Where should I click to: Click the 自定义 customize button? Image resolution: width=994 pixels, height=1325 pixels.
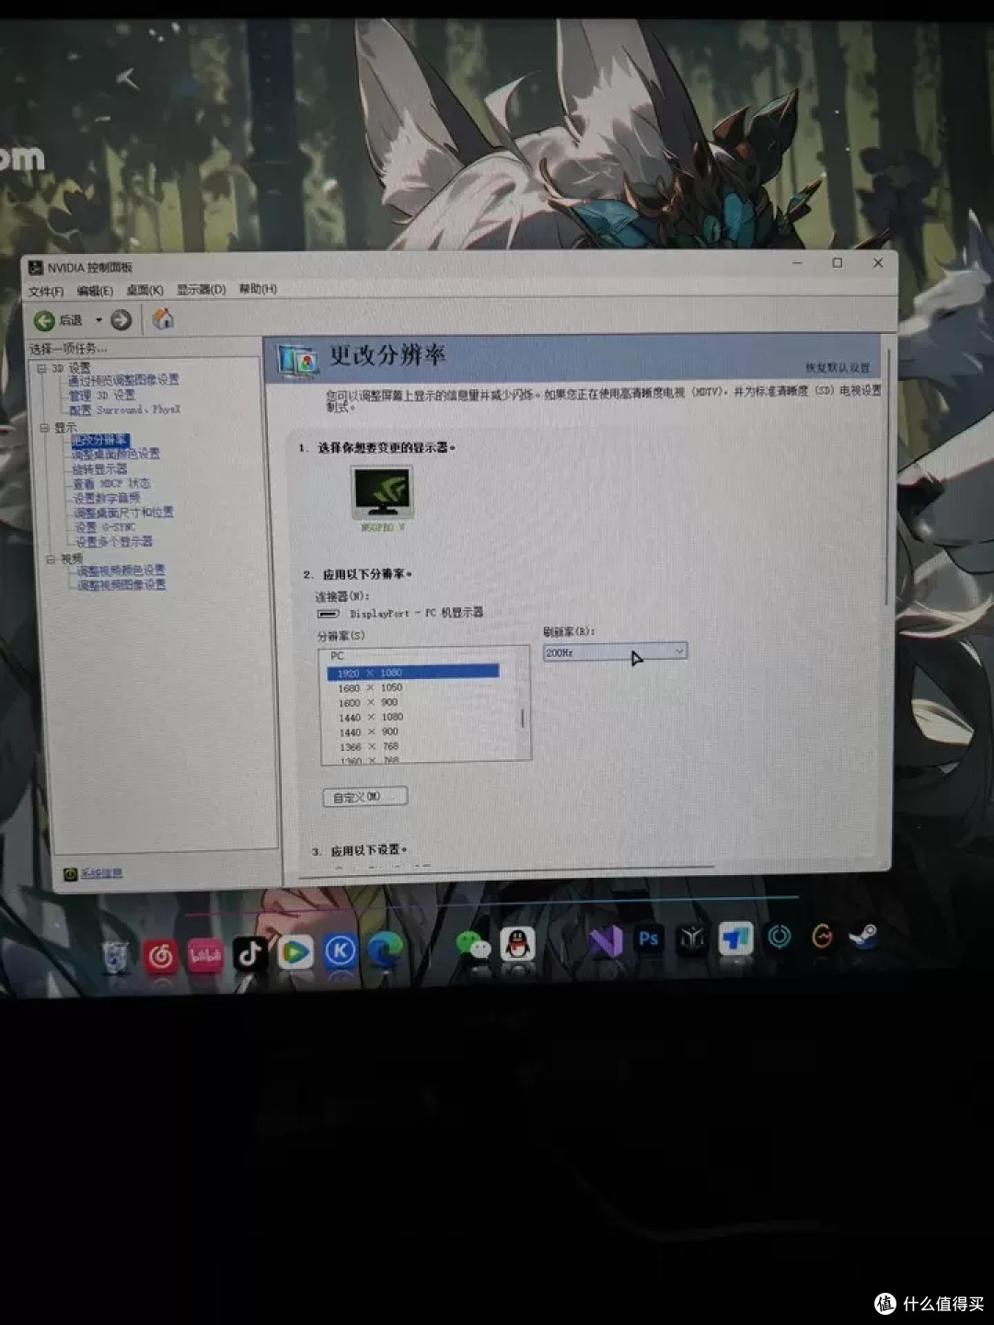click(364, 797)
